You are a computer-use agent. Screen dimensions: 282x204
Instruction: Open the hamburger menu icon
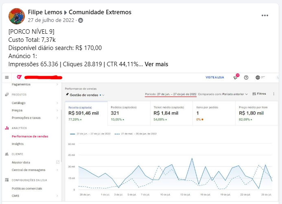point(7,77)
